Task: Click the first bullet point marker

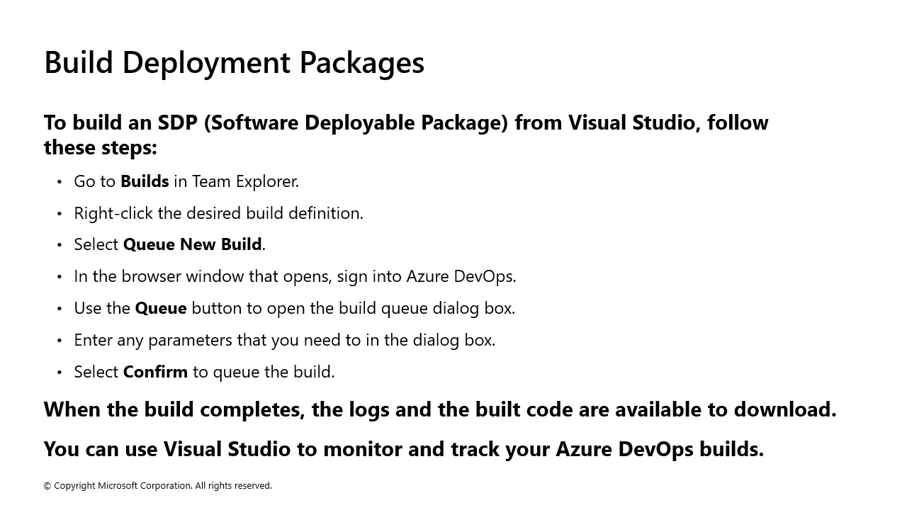Action: point(60,181)
